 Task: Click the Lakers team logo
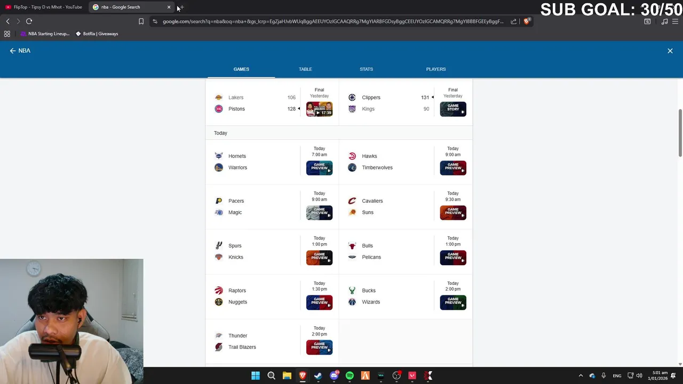tap(219, 98)
